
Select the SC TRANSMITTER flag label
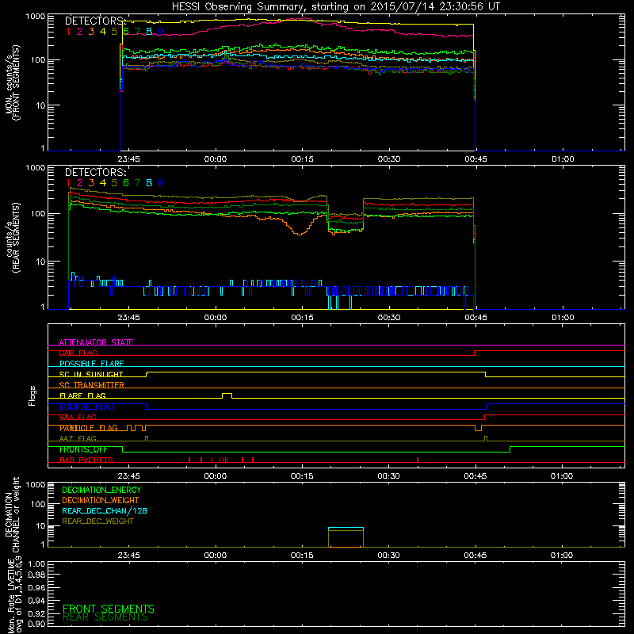click(92, 385)
